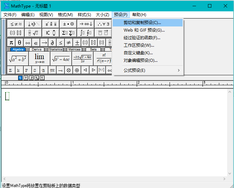Viewport: 234px width, 188px height.
Task: Open the arrow symbols palette
Action: point(86,24)
